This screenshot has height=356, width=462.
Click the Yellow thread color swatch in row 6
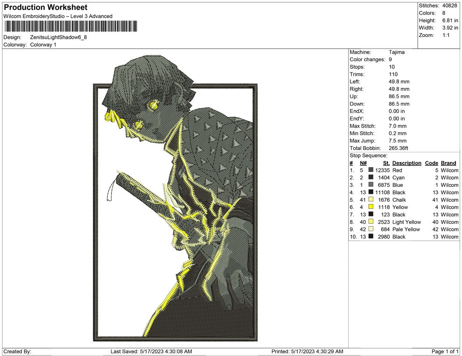tap(371, 207)
